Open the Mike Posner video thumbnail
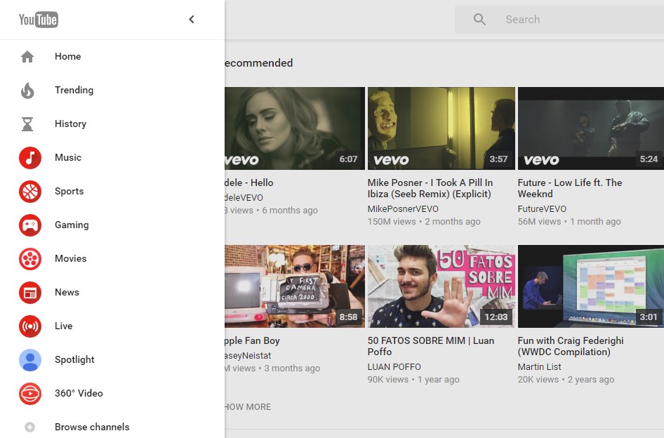Viewport: 664px width, 438px height. (x=441, y=128)
